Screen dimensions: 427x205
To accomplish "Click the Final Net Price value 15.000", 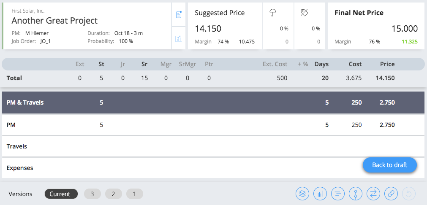I will coord(405,29).
